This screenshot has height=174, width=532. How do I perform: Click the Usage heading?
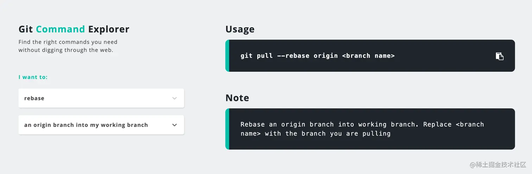[240, 30]
